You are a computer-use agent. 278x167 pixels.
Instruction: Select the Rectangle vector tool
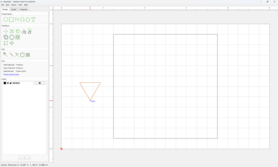point(11,19)
